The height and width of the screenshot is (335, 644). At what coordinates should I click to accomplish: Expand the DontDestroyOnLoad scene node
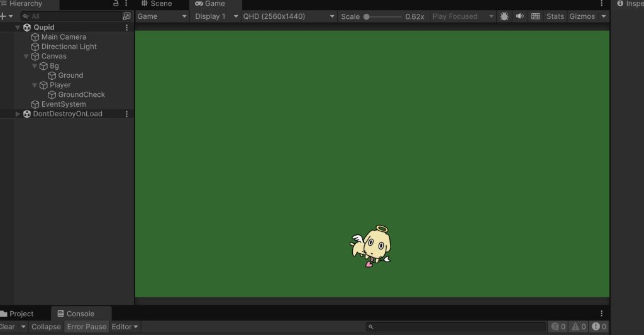[x=18, y=114]
